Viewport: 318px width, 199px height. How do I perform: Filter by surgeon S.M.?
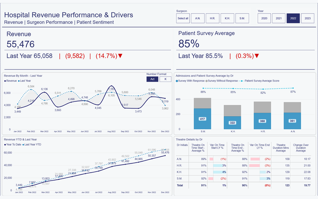point(242,18)
